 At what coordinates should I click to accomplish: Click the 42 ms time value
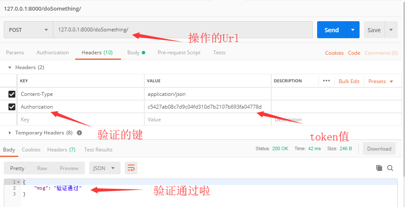pyautogui.click(x=314, y=148)
